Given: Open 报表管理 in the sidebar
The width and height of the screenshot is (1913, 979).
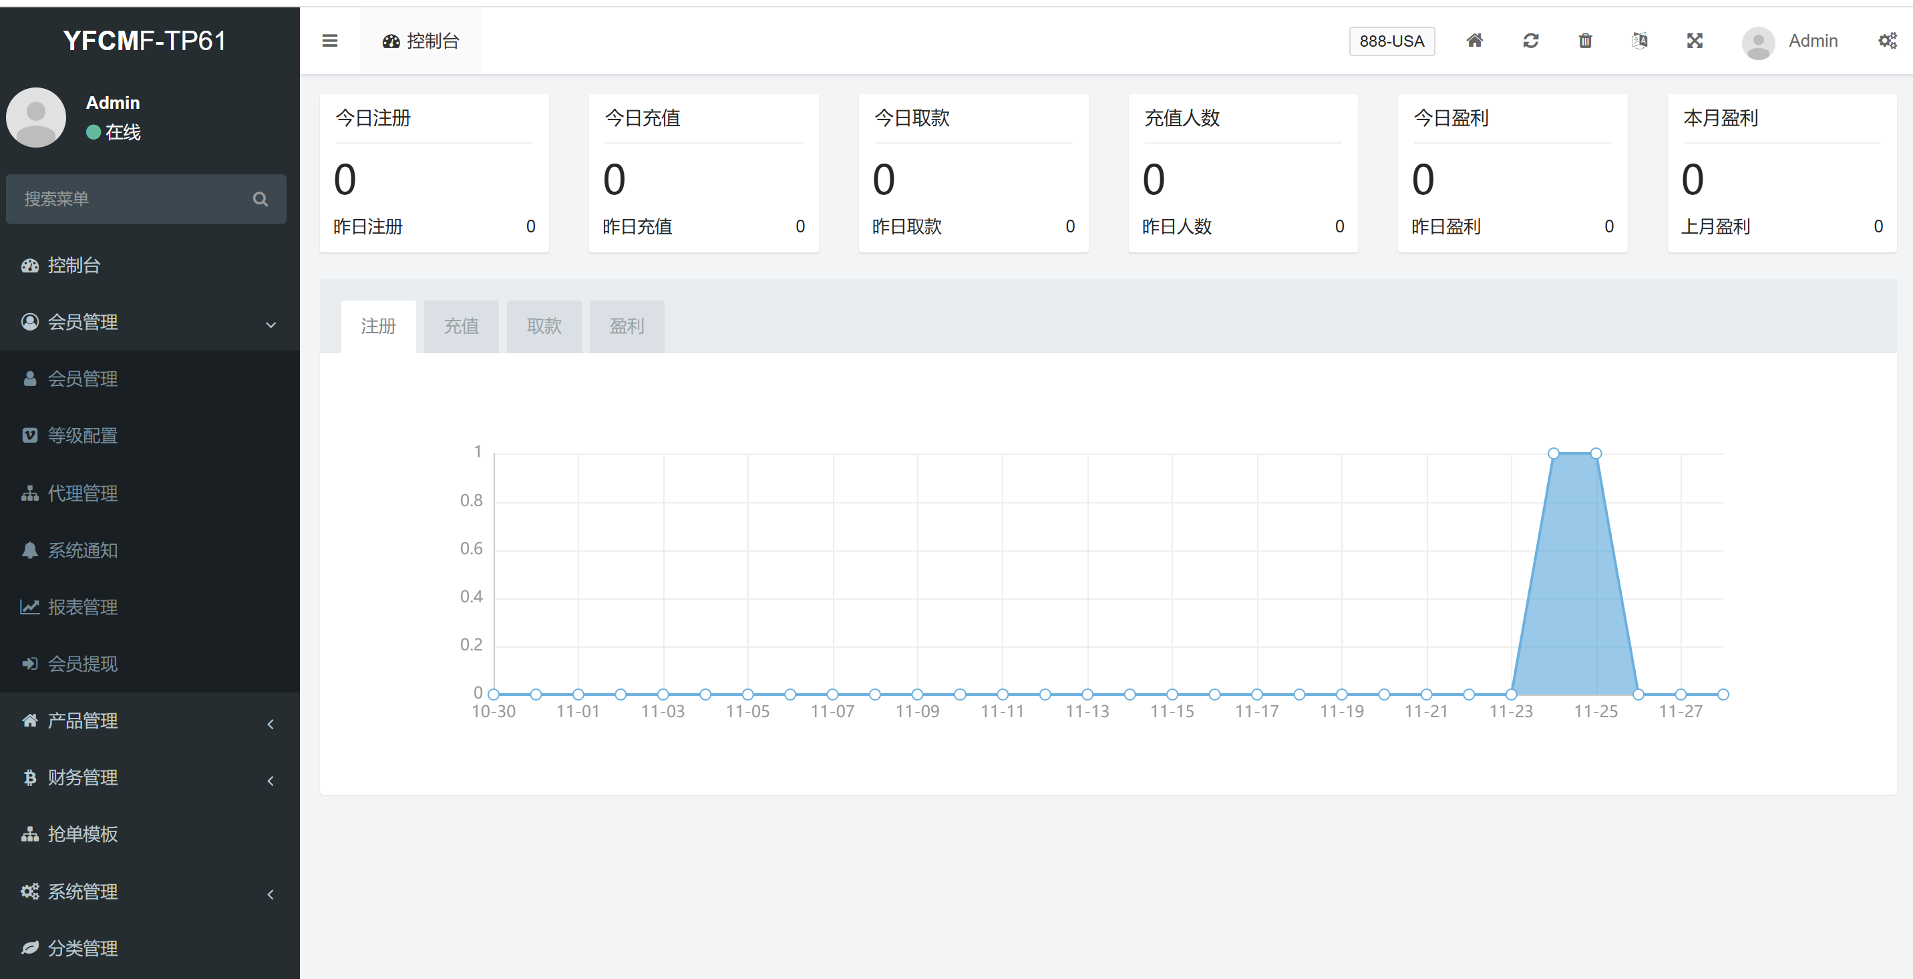Looking at the screenshot, I should coord(82,607).
